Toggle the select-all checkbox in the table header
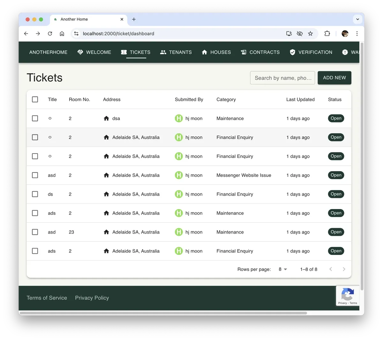This screenshot has width=383, height=340. coord(35,99)
